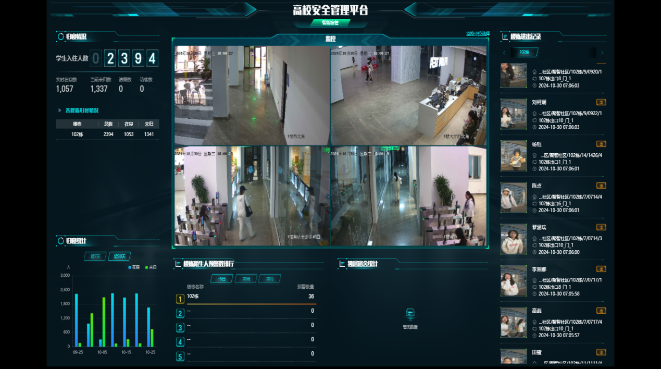Show 今日 warning ranking
The width and height of the screenshot is (661, 369).
coord(222,279)
